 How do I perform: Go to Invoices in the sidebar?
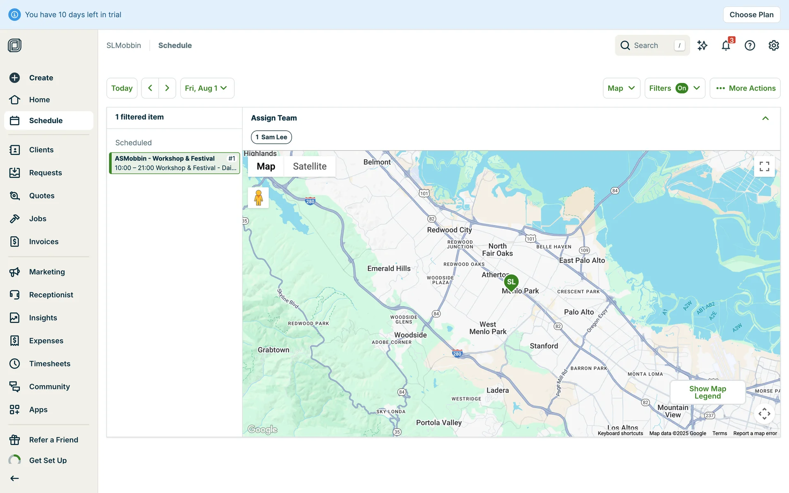44,242
